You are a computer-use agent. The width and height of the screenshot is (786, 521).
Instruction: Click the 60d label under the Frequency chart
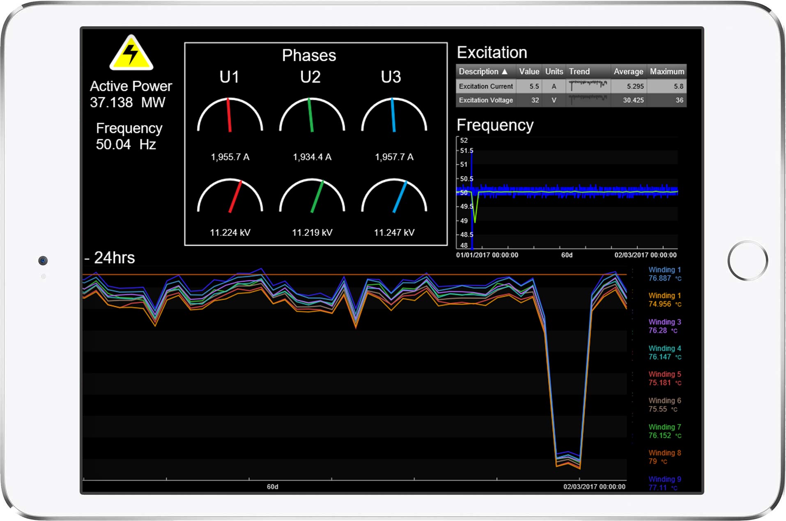pyautogui.click(x=567, y=255)
